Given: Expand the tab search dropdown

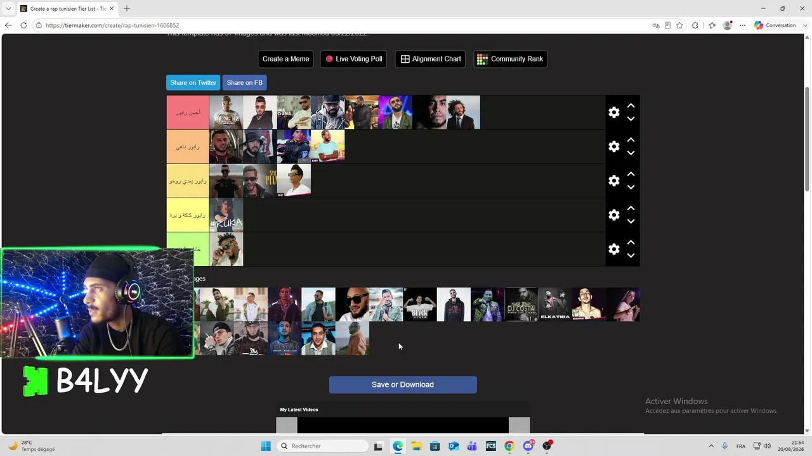Looking at the screenshot, I should point(8,8).
